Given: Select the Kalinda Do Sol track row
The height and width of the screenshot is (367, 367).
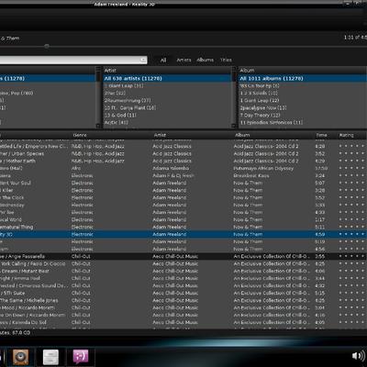Looking at the screenshot, I should [183, 323].
